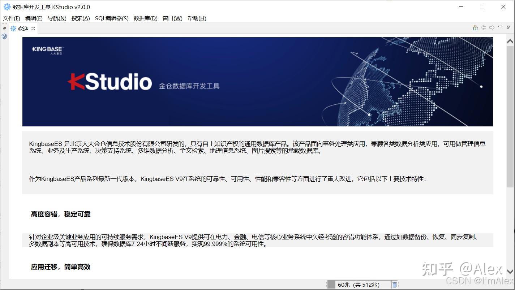Click the gear icon on the 欢迎 tab
Image resolution: width=515 pixels, height=290 pixels.
(13, 29)
